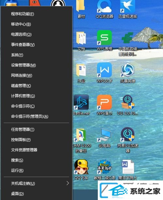Viewport: 163px width, 200px height.
Task: Expand the 关机或注销 submenu arrow
Action: coord(68,183)
